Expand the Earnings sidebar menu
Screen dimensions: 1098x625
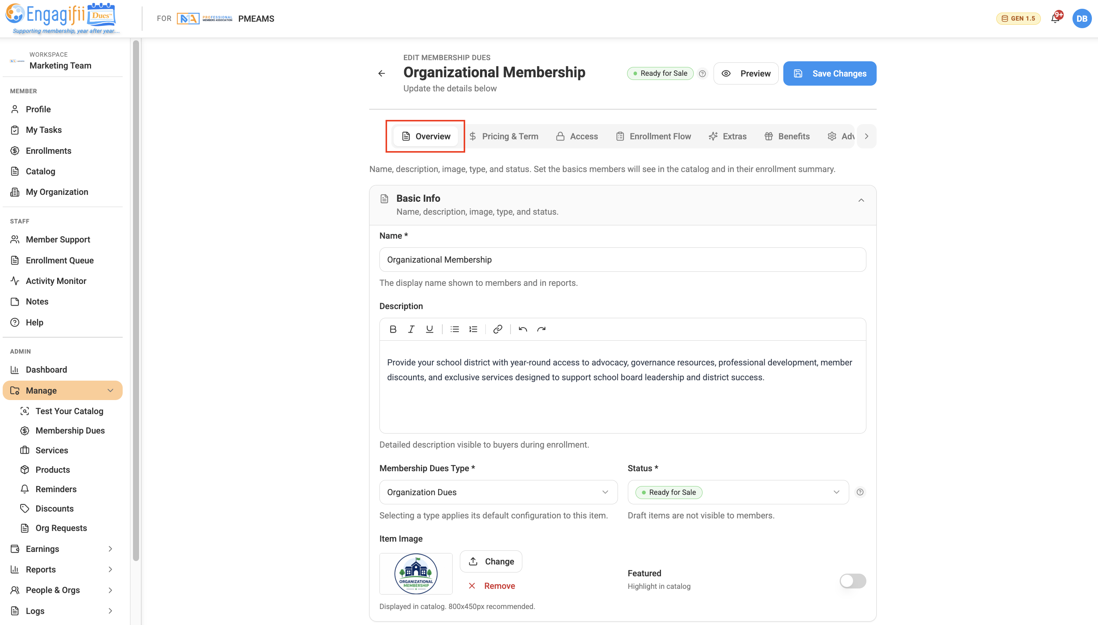[63, 548]
